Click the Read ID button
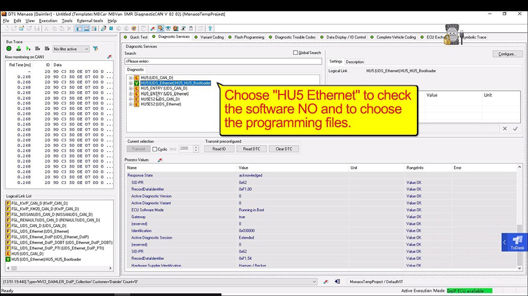The height and width of the screenshot is (296, 528). click(219, 149)
